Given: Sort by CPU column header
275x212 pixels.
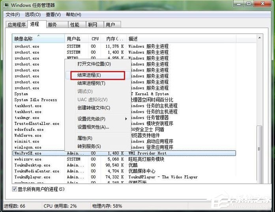Looking at the screenshot, I should tap(95, 39).
